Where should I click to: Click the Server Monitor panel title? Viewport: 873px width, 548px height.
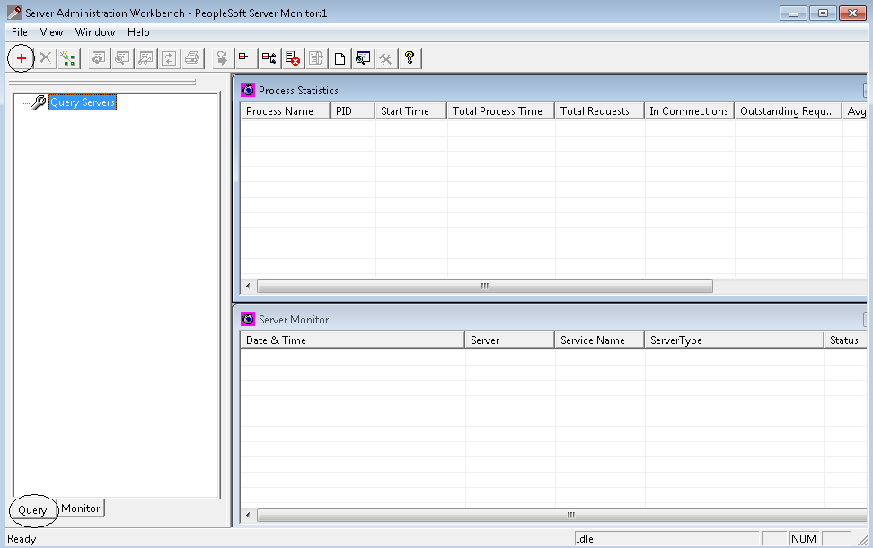(294, 320)
